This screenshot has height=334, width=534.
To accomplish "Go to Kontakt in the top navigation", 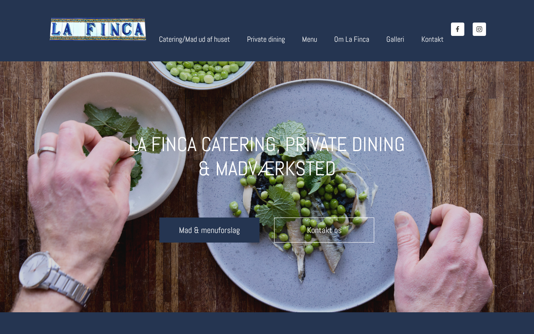I will [x=432, y=39].
